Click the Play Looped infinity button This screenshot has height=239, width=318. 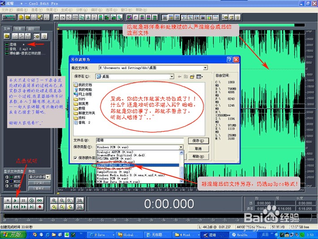pyautogui.click(x=40, y=200)
